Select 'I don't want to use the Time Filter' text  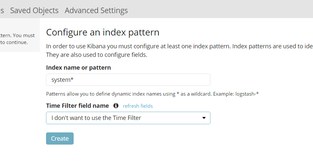coord(96,118)
